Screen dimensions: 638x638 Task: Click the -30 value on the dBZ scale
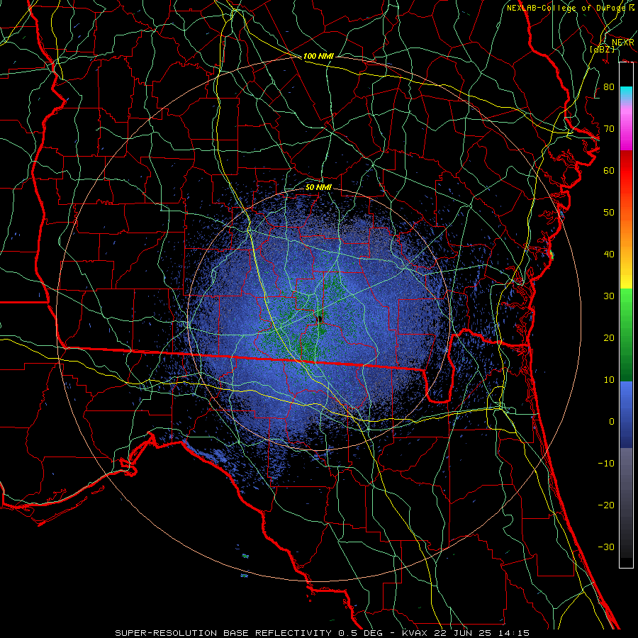click(606, 547)
